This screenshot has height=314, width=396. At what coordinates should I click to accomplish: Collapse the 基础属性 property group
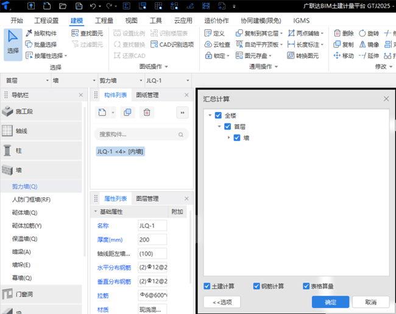pyautogui.click(x=95, y=212)
